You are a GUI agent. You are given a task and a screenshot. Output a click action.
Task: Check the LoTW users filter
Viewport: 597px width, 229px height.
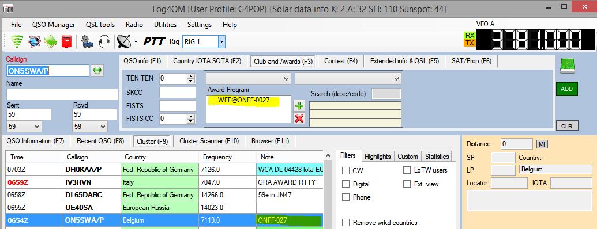coord(407,170)
